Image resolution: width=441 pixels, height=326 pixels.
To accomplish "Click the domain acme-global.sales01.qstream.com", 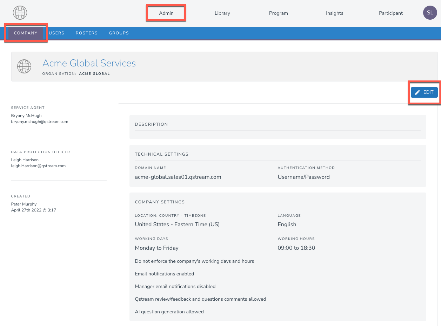I will tap(178, 177).
